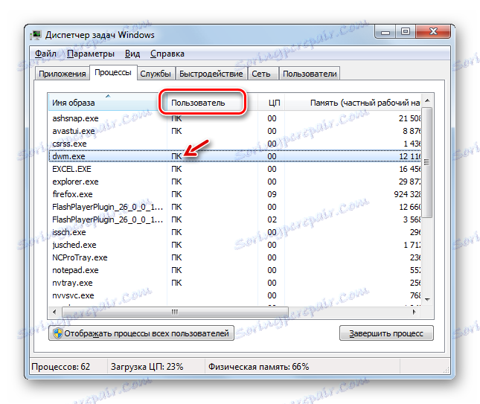480x404 pixels.
Task: Select the firefox.exe process row
Action: 234,194
